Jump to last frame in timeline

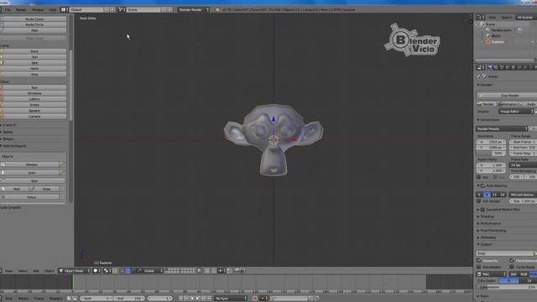tap(209, 299)
